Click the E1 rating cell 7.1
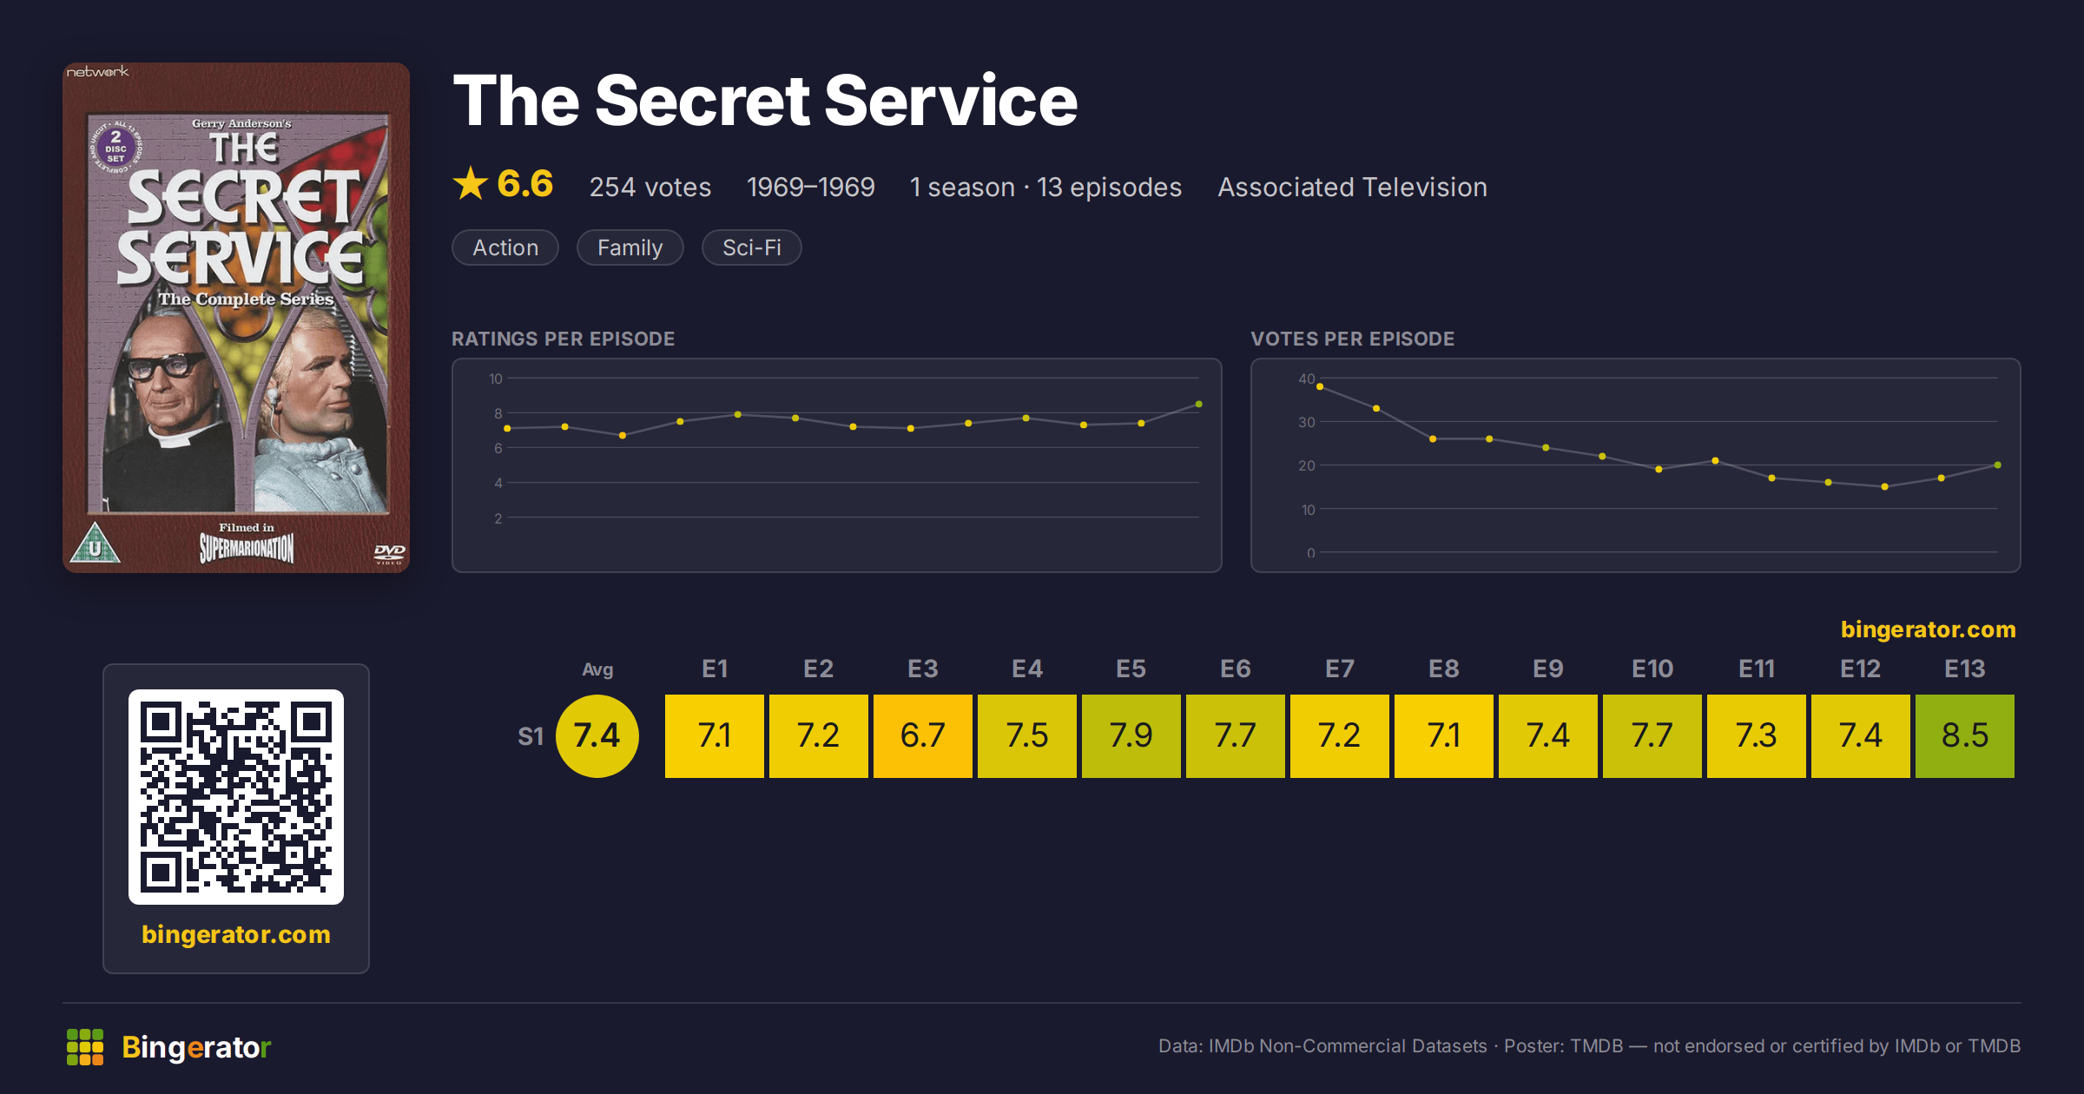Viewport: 2084px width, 1094px height. click(715, 736)
